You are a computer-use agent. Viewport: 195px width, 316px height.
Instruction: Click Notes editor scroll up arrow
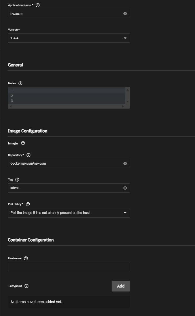point(127,90)
